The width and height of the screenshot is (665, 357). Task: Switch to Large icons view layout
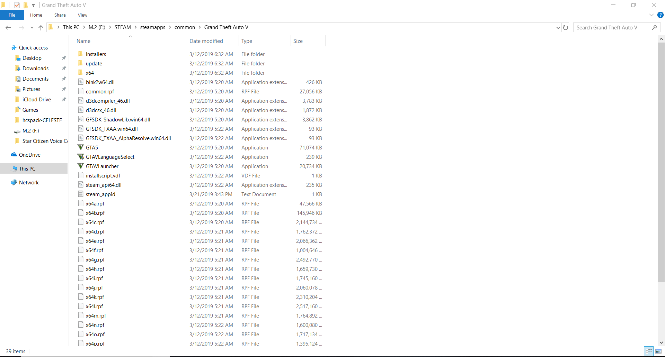point(658,351)
